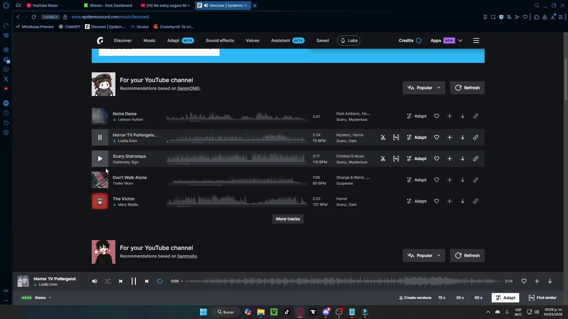
Task: Open scissors cut tool for Scary Stairsteps
Action: click(x=383, y=159)
